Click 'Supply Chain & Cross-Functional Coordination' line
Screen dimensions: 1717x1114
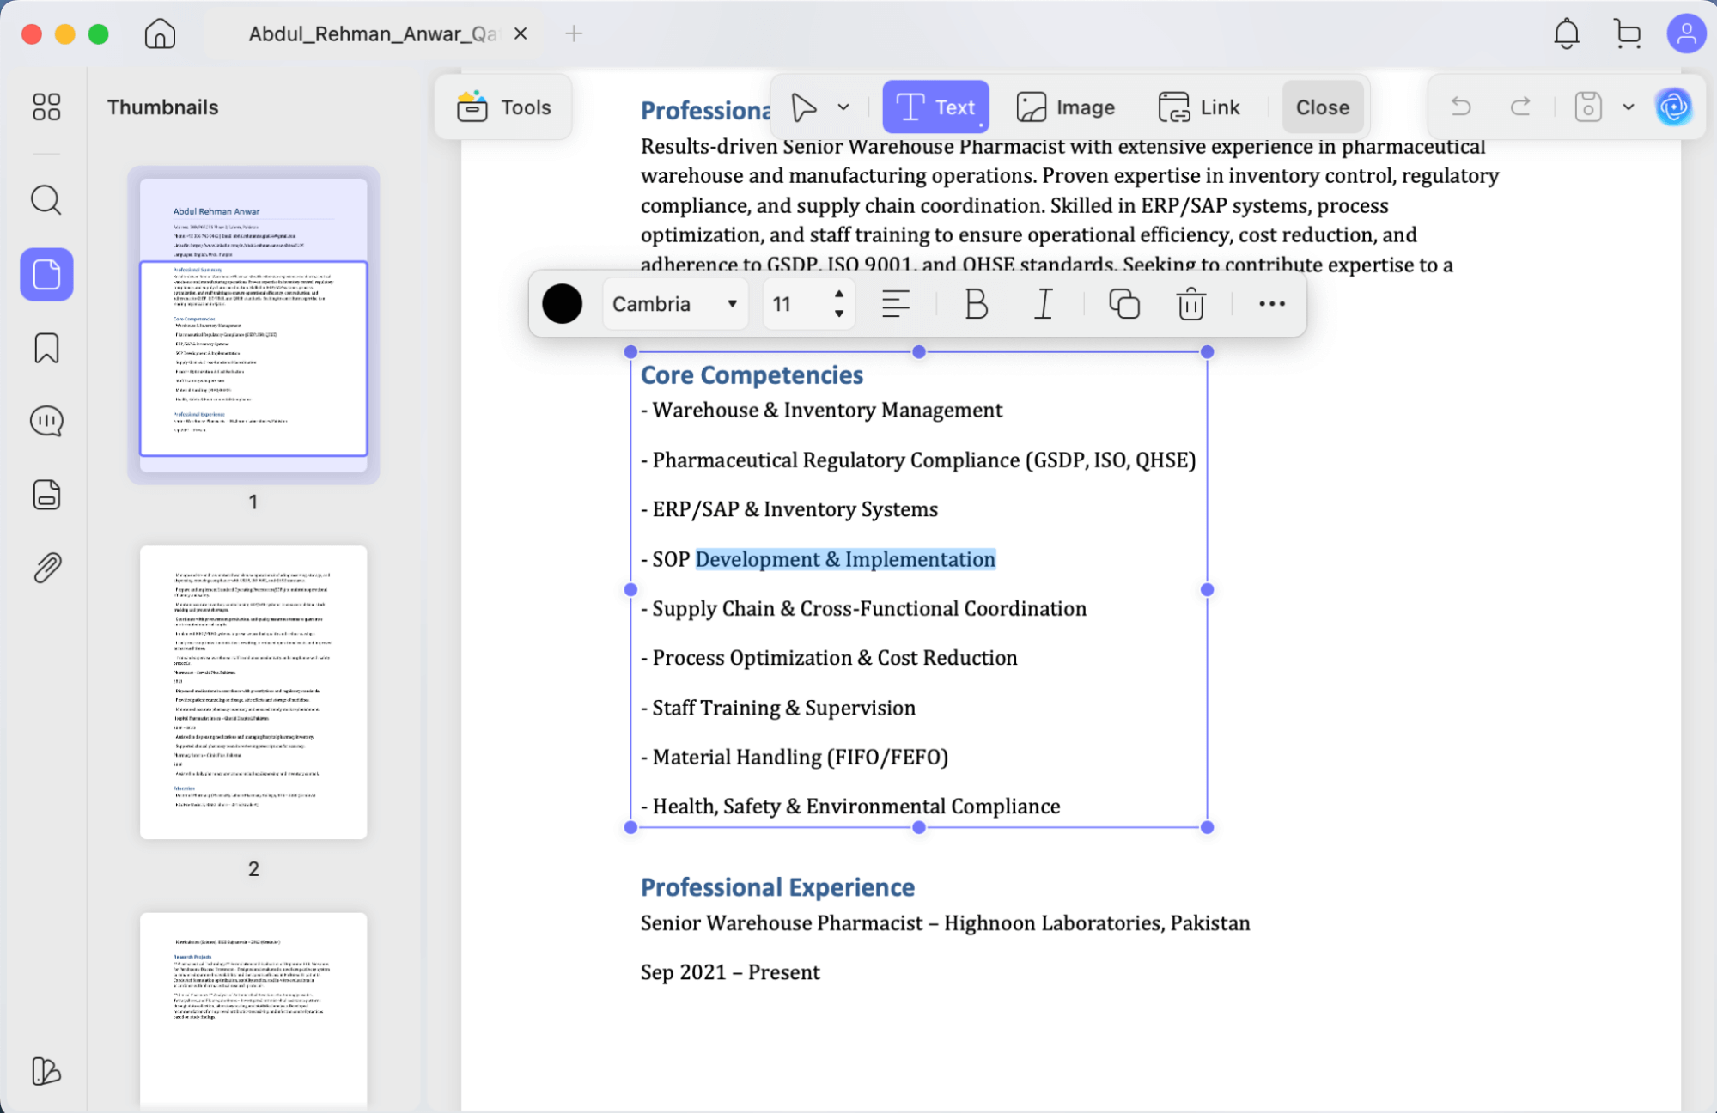click(x=863, y=609)
